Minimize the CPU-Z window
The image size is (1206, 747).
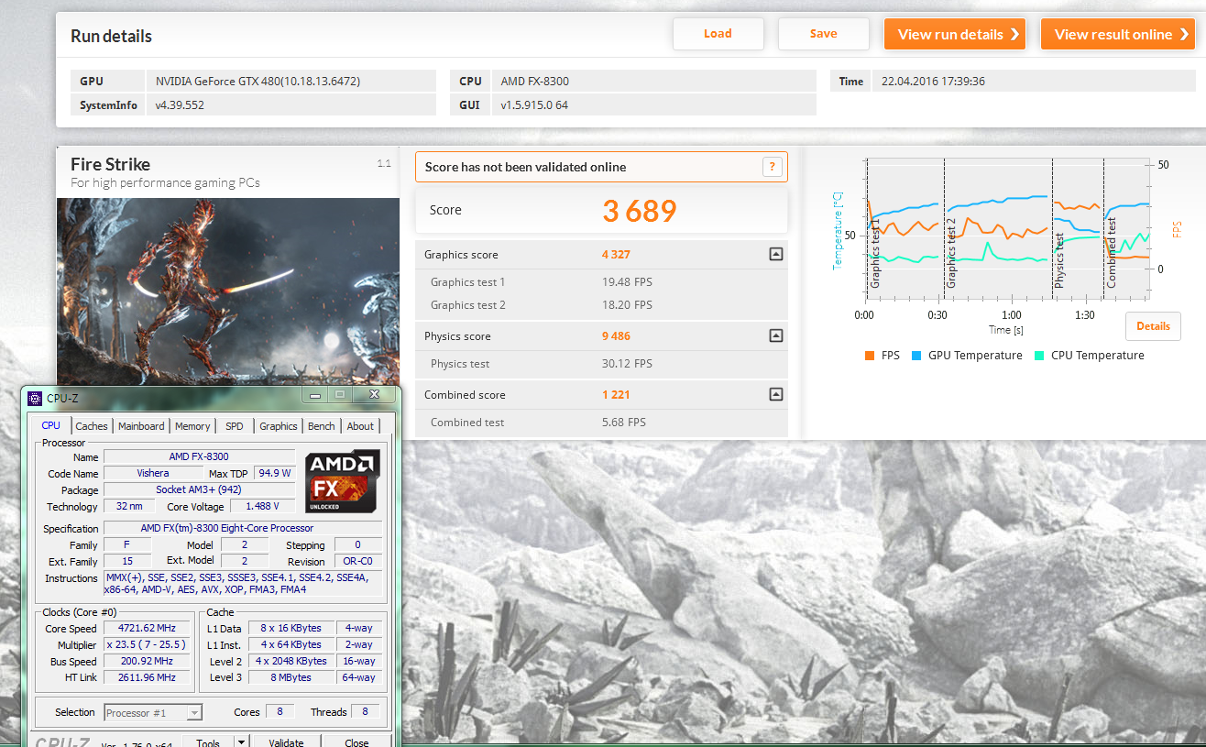coord(316,395)
